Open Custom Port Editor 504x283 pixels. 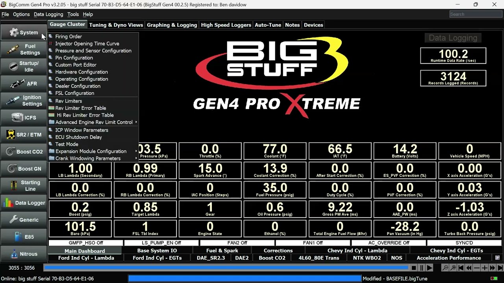[x=93, y=65]
